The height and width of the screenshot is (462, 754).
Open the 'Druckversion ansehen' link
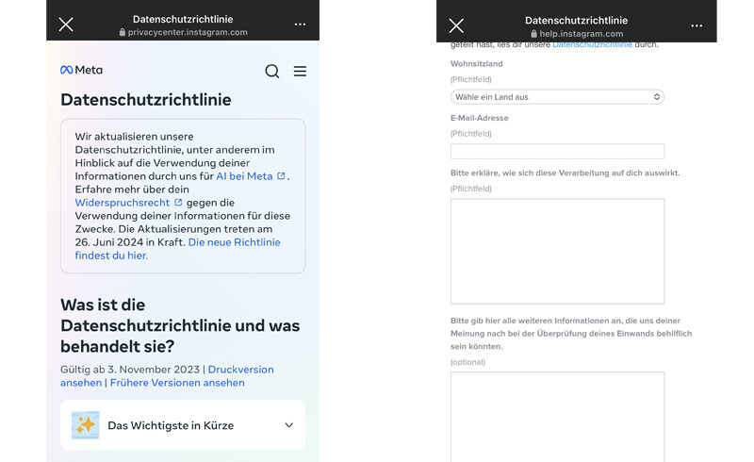pyautogui.click(x=167, y=376)
